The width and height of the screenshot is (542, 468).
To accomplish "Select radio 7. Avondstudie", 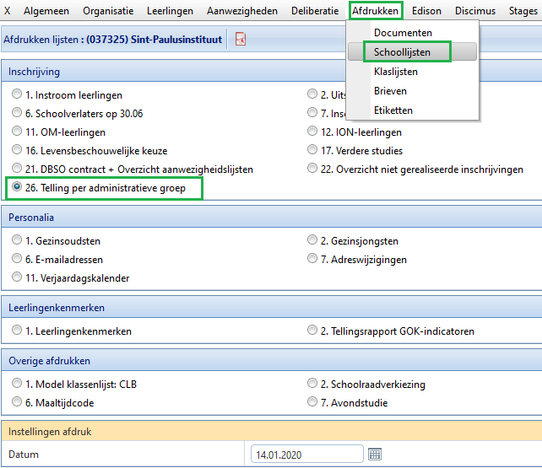I will (312, 402).
